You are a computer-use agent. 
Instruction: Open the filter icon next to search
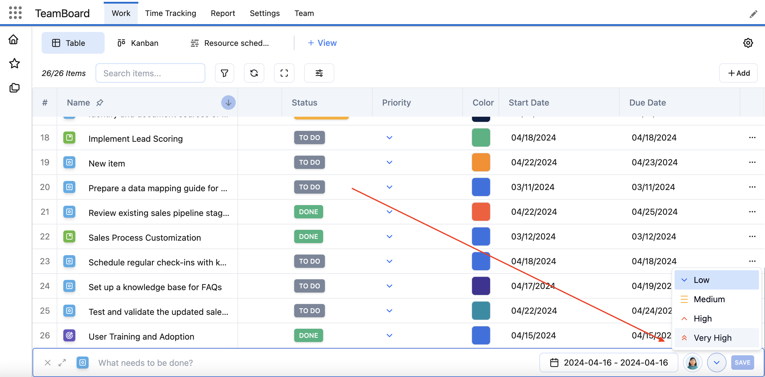coord(224,73)
